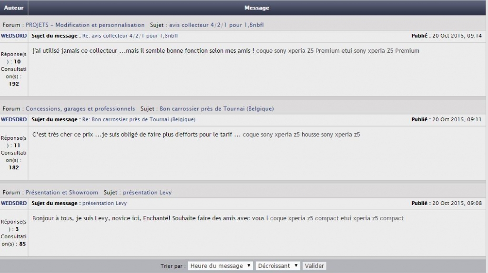Open message Re: avis collecteur 4/2/1 pour 1,8nbfl
The image size is (488, 273).
pyautogui.click(x=130, y=36)
